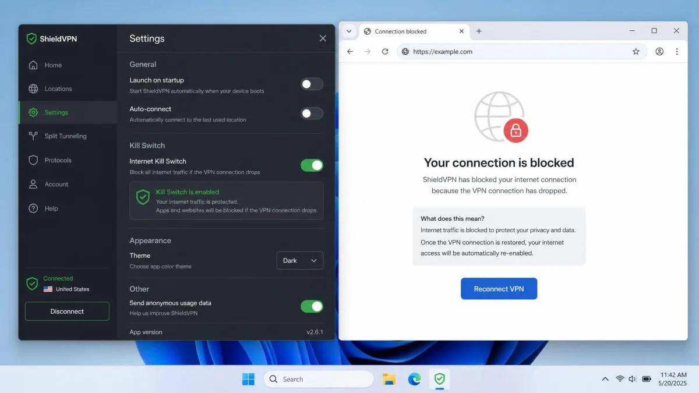Image resolution: width=699 pixels, height=393 pixels.
Task: Enable the Launch on startup toggle
Action: pyautogui.click(x=312, y=84)
